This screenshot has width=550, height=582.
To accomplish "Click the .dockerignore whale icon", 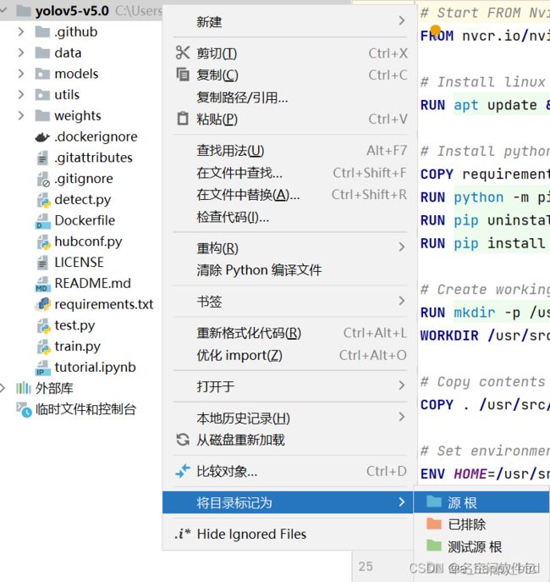I will tap(42, 137).
